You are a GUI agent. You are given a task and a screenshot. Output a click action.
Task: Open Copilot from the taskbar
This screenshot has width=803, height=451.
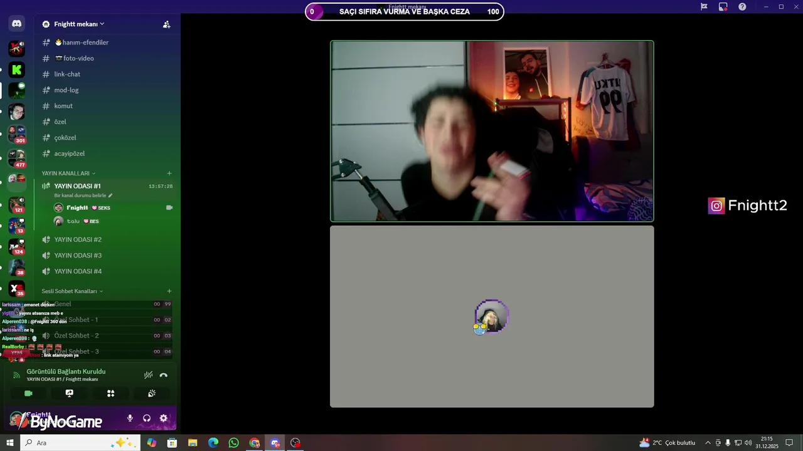152,443
